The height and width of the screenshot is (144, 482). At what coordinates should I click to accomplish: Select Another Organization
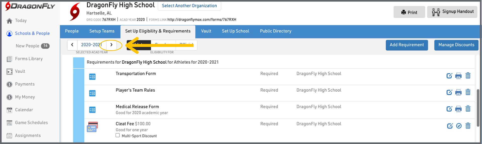coord(189,6)
